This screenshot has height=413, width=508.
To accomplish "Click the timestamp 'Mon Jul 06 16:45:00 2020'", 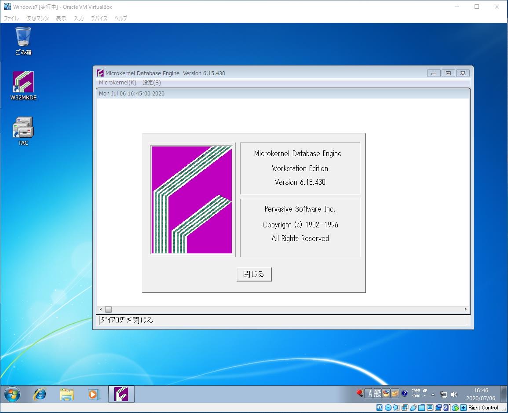I will click(132, 94).
